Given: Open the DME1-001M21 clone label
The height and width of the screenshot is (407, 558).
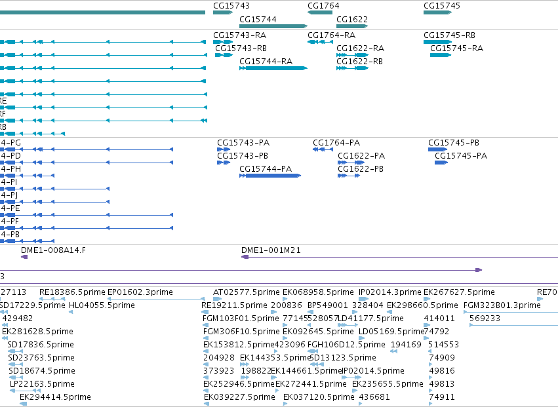Looking at the screenshot, I should [x=271, y=250].
